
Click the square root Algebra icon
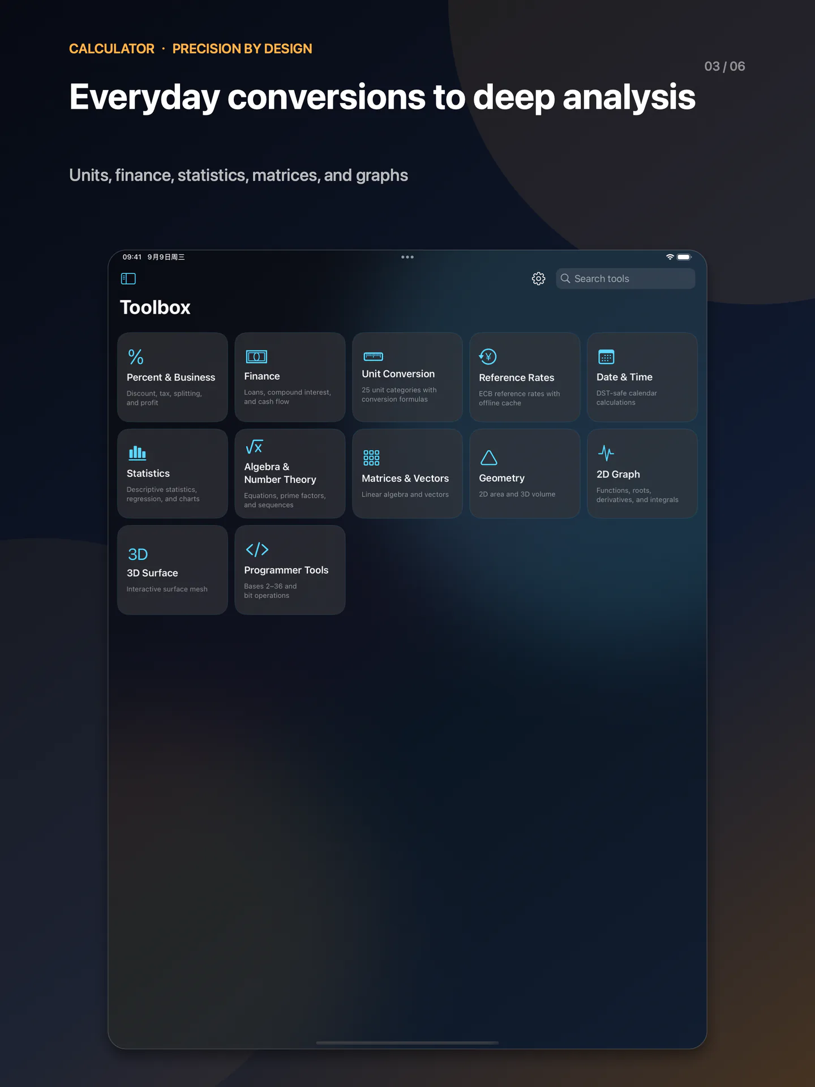[x=254, y=447]
